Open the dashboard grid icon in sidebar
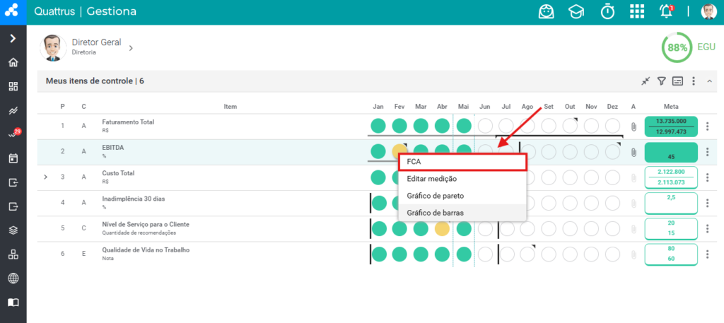 [13, 86]
